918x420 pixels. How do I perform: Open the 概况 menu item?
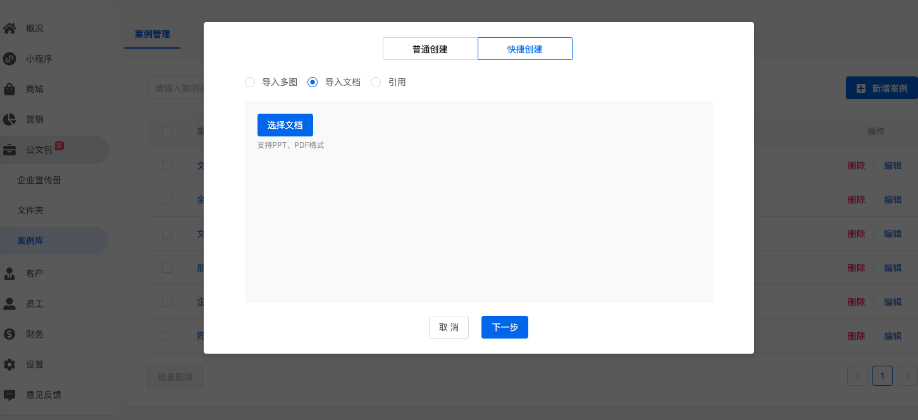[35, 28]
